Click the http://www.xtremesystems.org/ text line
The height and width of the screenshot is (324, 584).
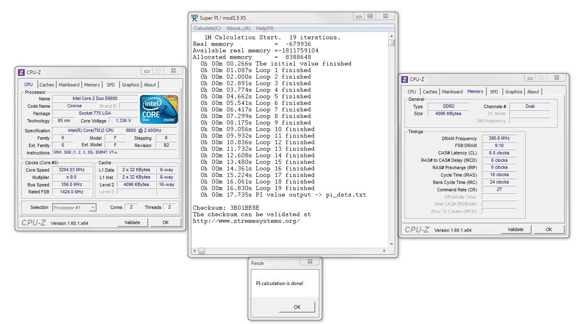coord(246,221)
